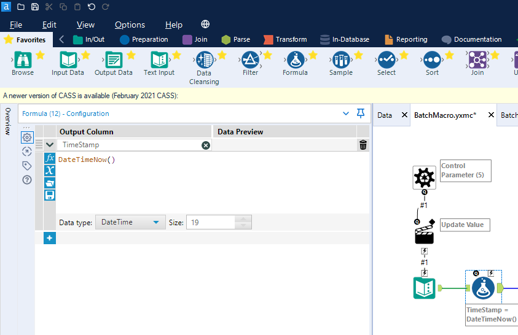Choose the Sample tool icon

pos(340,60)
